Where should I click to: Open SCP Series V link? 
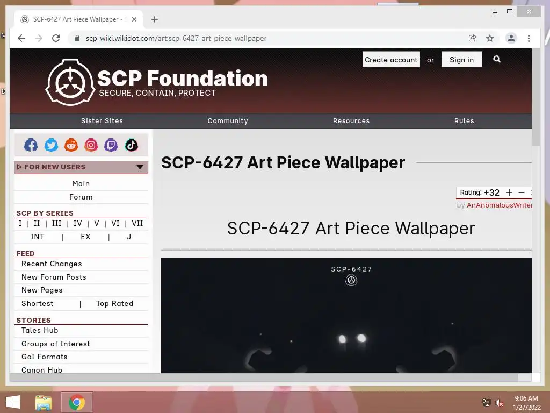click(x=97, y=223)
